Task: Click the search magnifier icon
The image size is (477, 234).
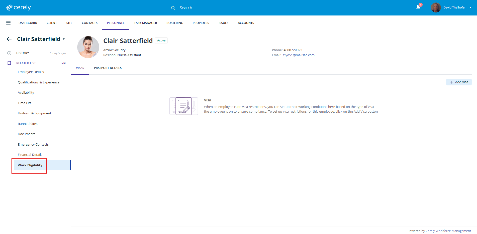Action: pos(173,8)
